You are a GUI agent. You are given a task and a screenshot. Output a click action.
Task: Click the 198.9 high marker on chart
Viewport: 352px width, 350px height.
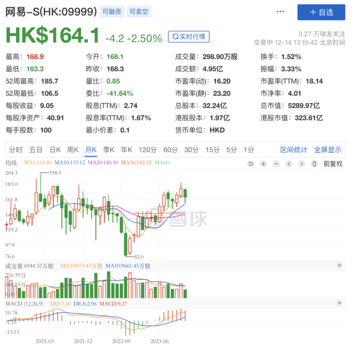pos(55,173)
